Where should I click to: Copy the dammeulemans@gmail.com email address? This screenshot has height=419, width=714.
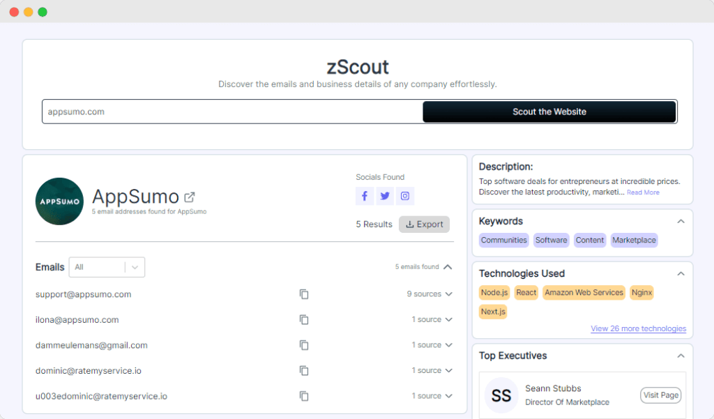304,345
